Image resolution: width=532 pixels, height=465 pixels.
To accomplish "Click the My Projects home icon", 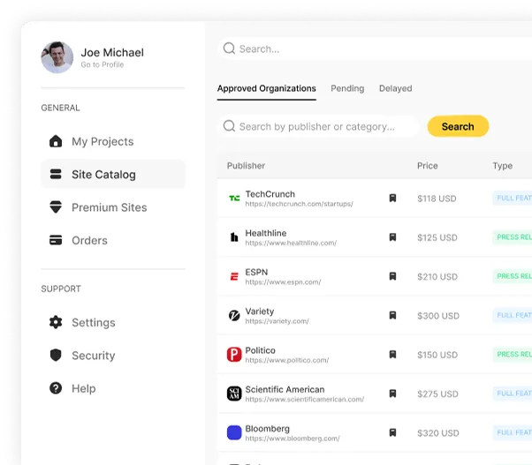I will pos(56,141).
